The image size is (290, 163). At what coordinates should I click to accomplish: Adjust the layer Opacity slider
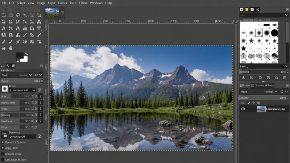(264, 98)
